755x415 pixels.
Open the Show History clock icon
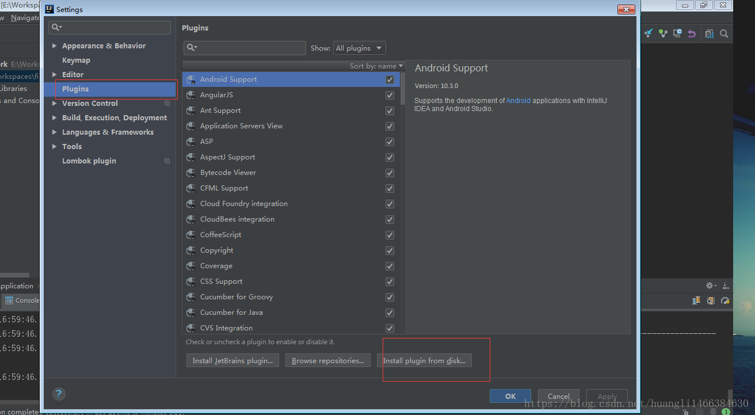(x=678, y=33)
